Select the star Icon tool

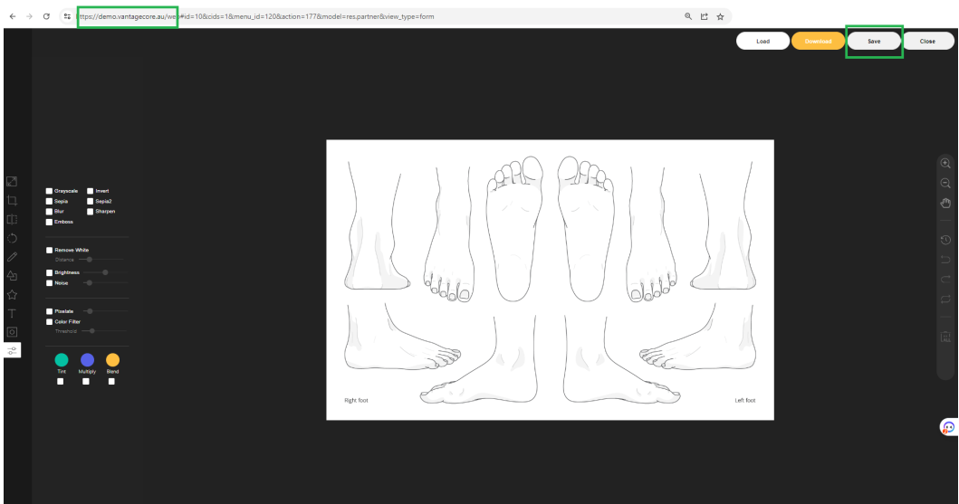13,295
